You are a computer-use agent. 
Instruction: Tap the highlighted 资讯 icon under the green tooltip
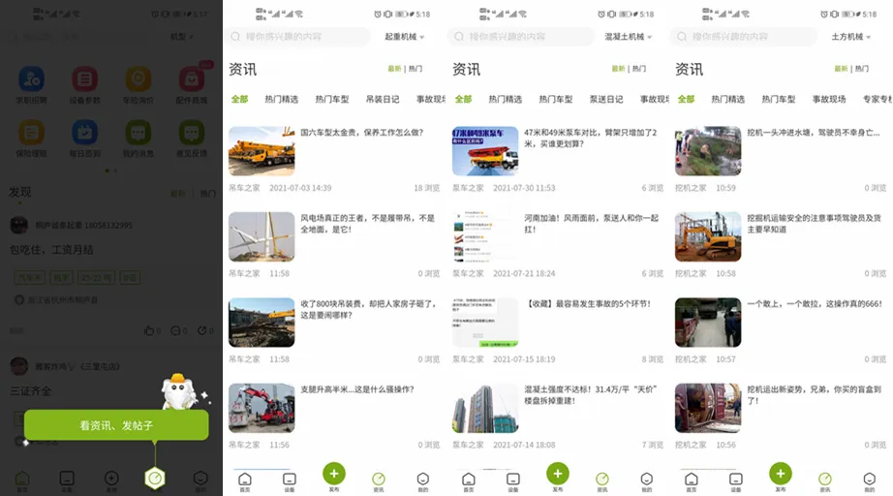click(155, 479)
